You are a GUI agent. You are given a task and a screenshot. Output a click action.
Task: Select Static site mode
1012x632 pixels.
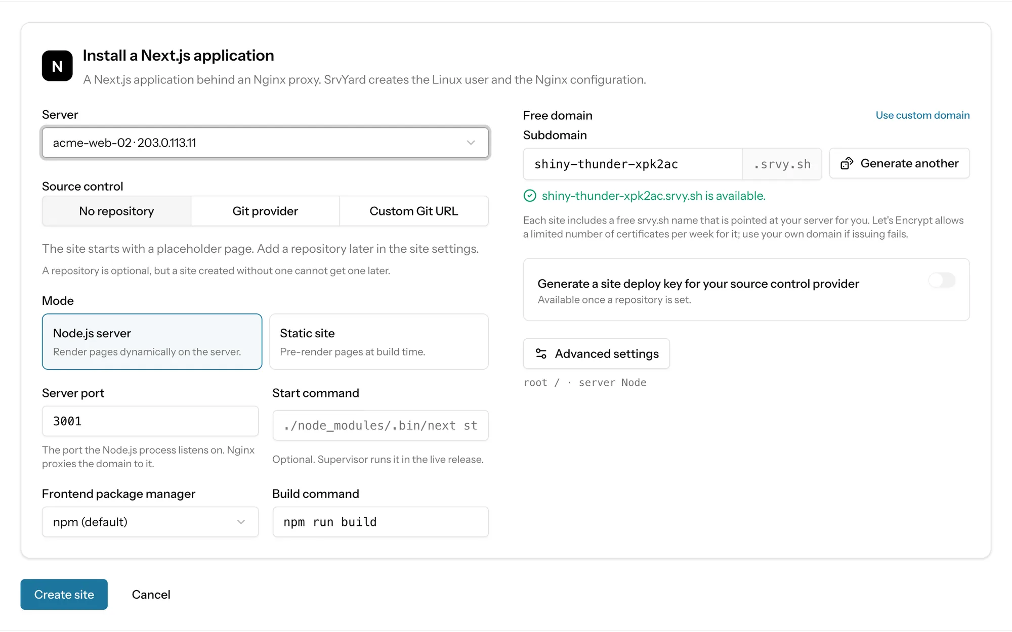point(379,342)
